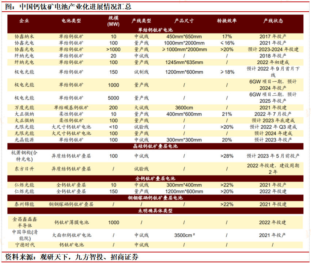Viewport: 311px width, 263px height.
Task: Select the 东方日升 company cell
Action: 24,169
